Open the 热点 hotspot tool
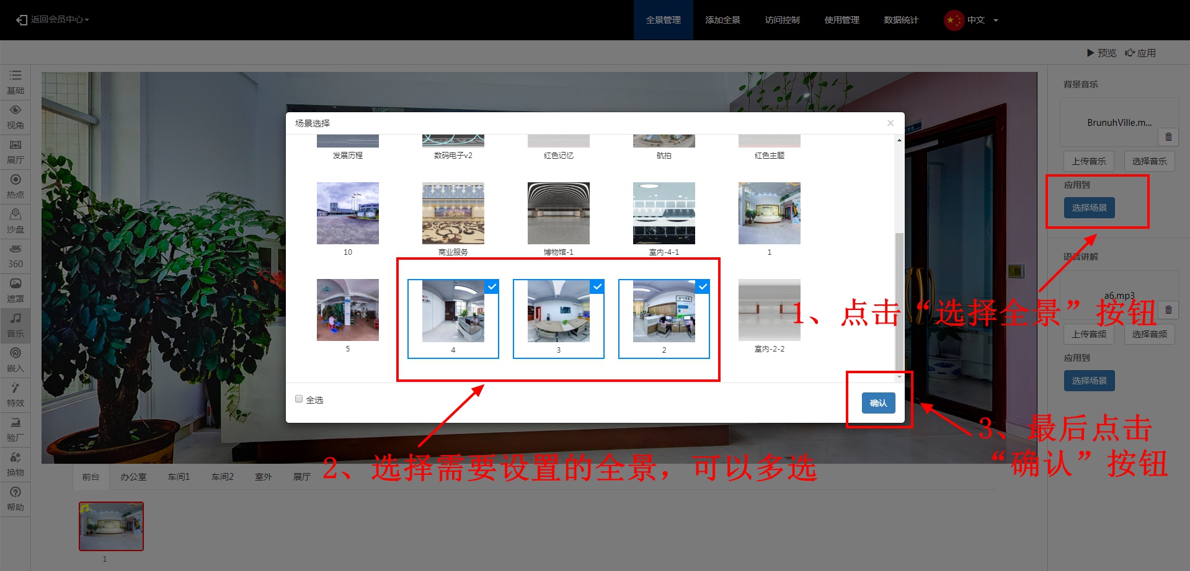 coord(16,185)
